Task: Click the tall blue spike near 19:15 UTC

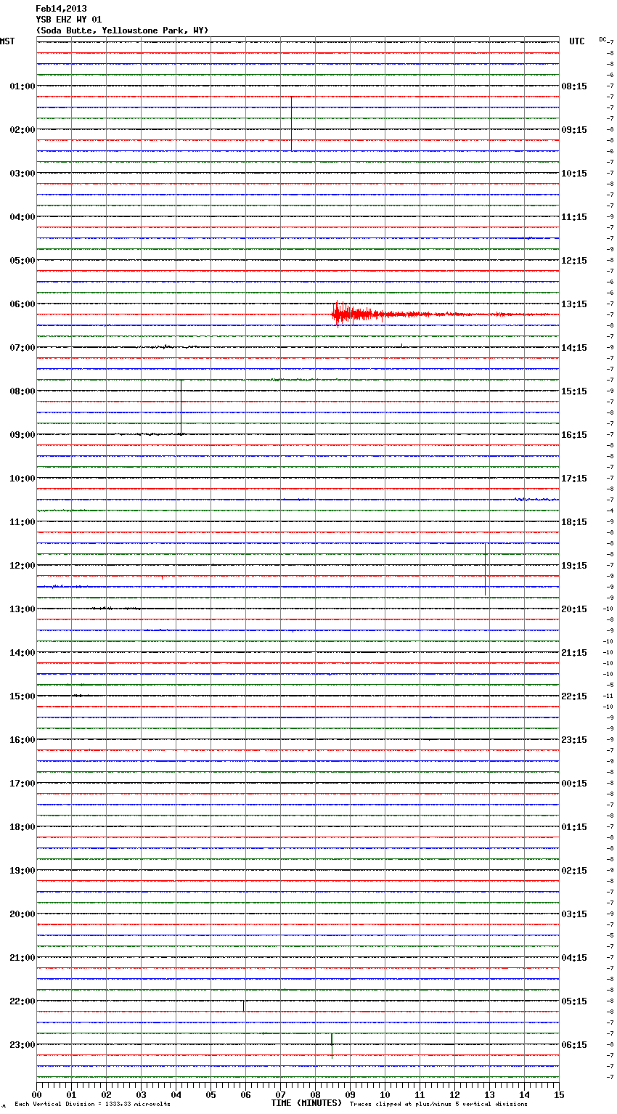Action: 486,570
